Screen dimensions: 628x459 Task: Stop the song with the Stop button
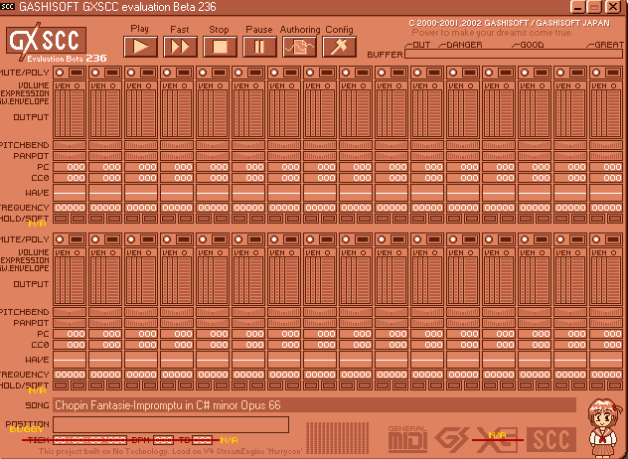tap(220, 47)
